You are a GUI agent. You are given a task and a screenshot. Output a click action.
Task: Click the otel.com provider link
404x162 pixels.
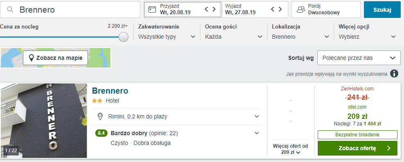point(357,107)
